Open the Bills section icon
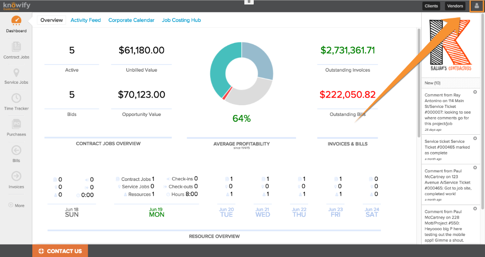 [16, 151]
